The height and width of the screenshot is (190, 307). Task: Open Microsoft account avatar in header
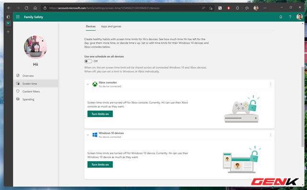(299, 17)
